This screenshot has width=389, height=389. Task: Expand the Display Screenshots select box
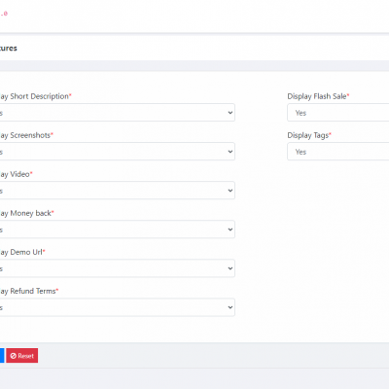tap(118, 152)
